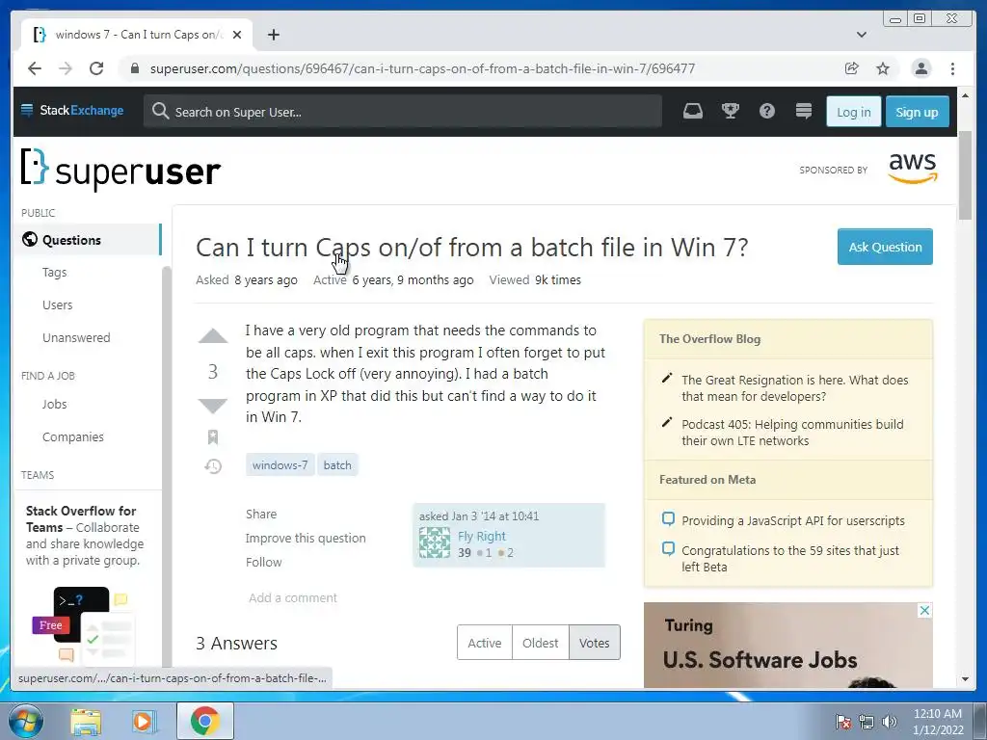Screen dimensions: 987x740
Task: Click the Sign up button
Action: click(x=918, y=112)
